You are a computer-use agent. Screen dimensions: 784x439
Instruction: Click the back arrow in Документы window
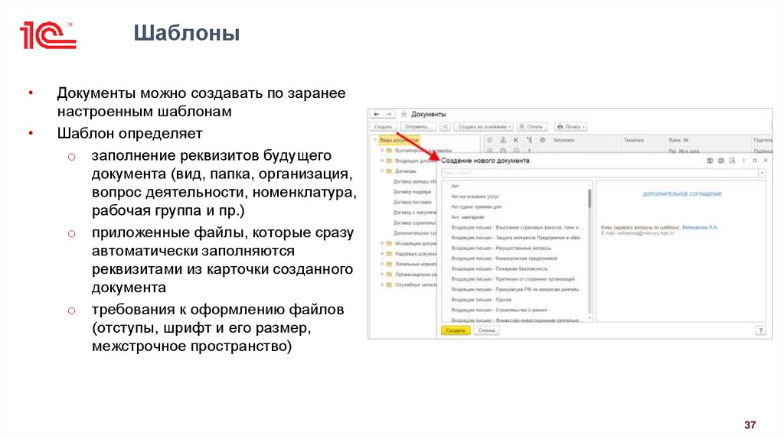pos(377,115)
